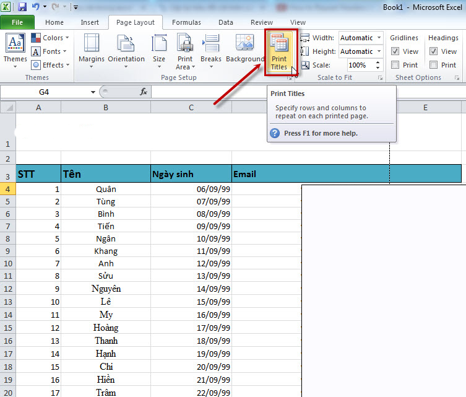This screenshot has height=397, width=466.
Task: Select column A header
Action: [38, 107]
